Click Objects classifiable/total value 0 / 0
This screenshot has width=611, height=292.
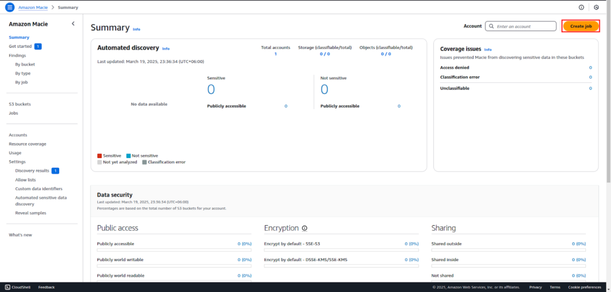point(386,54)
